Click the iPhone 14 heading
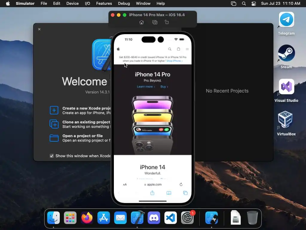This screenshot has height=230, width=306. (x=152, y=167)
